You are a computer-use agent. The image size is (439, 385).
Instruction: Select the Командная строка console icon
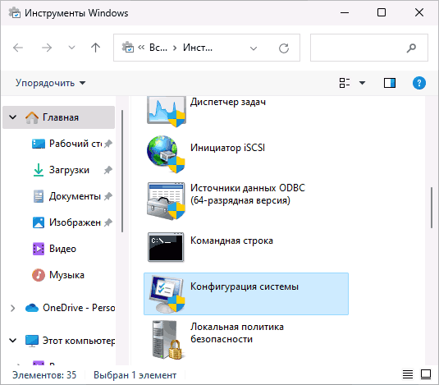[166, 247]
